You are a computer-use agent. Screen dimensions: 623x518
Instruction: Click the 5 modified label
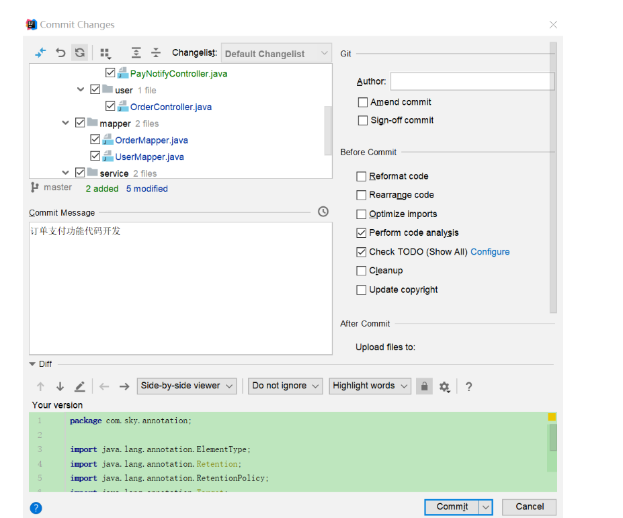147,189
